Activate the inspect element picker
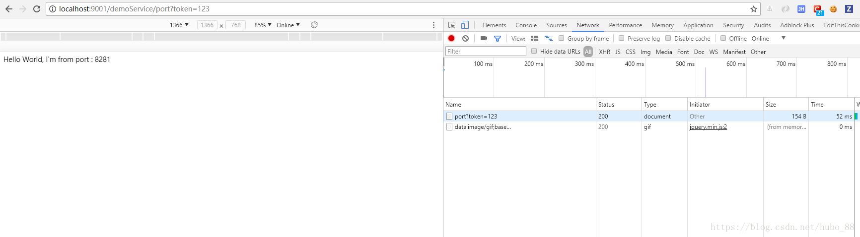This screenshot has width=860, height=237. (x=451, y=25)
